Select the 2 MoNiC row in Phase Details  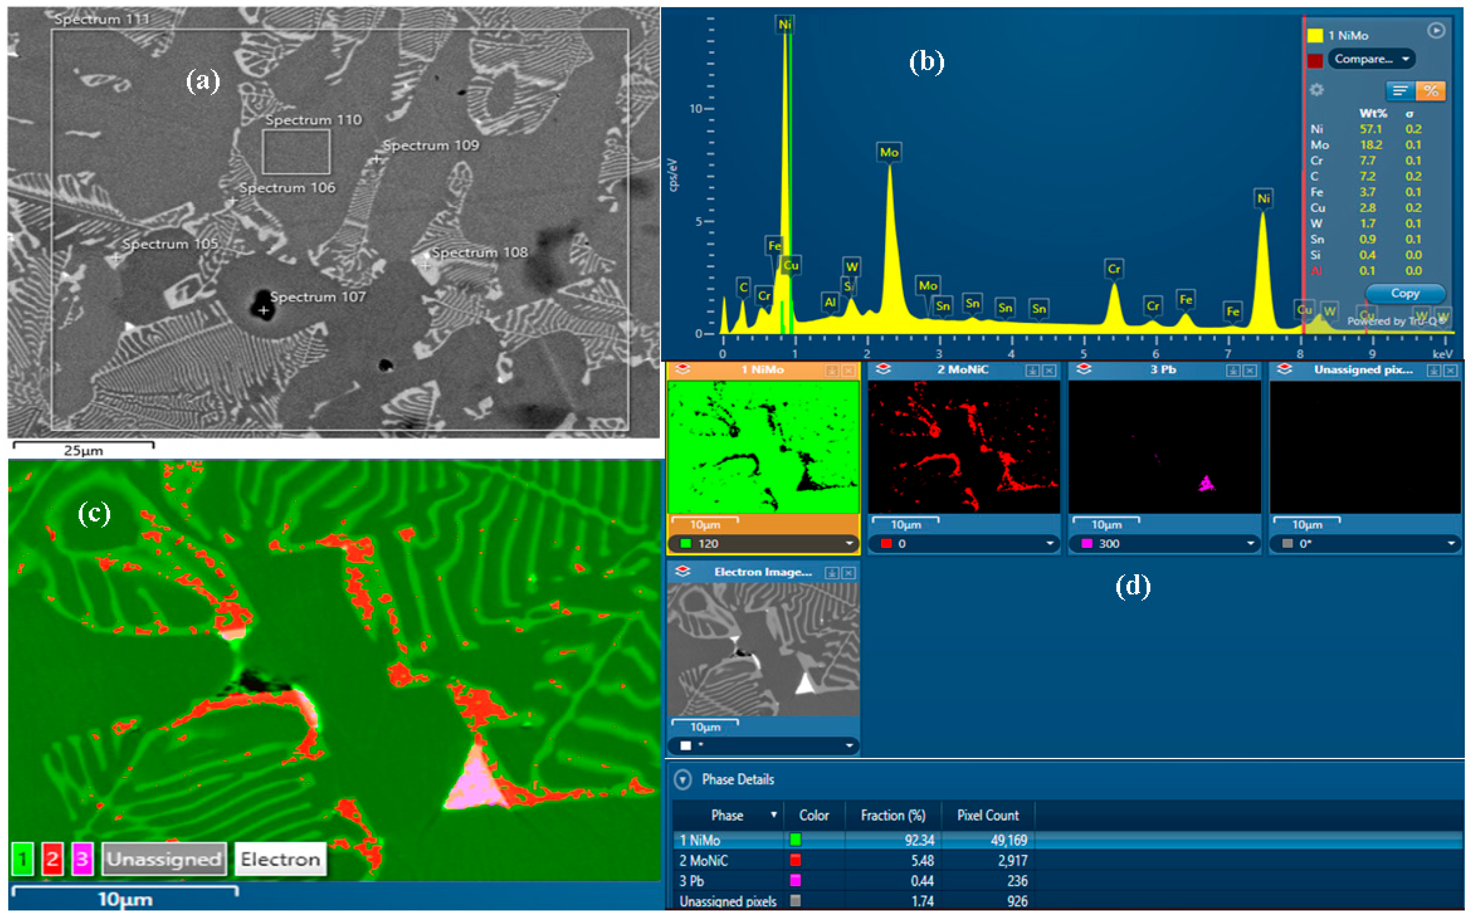pos(1068,860)
